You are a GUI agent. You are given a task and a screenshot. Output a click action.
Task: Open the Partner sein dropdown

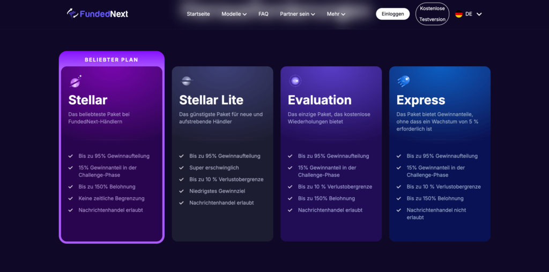297,14
